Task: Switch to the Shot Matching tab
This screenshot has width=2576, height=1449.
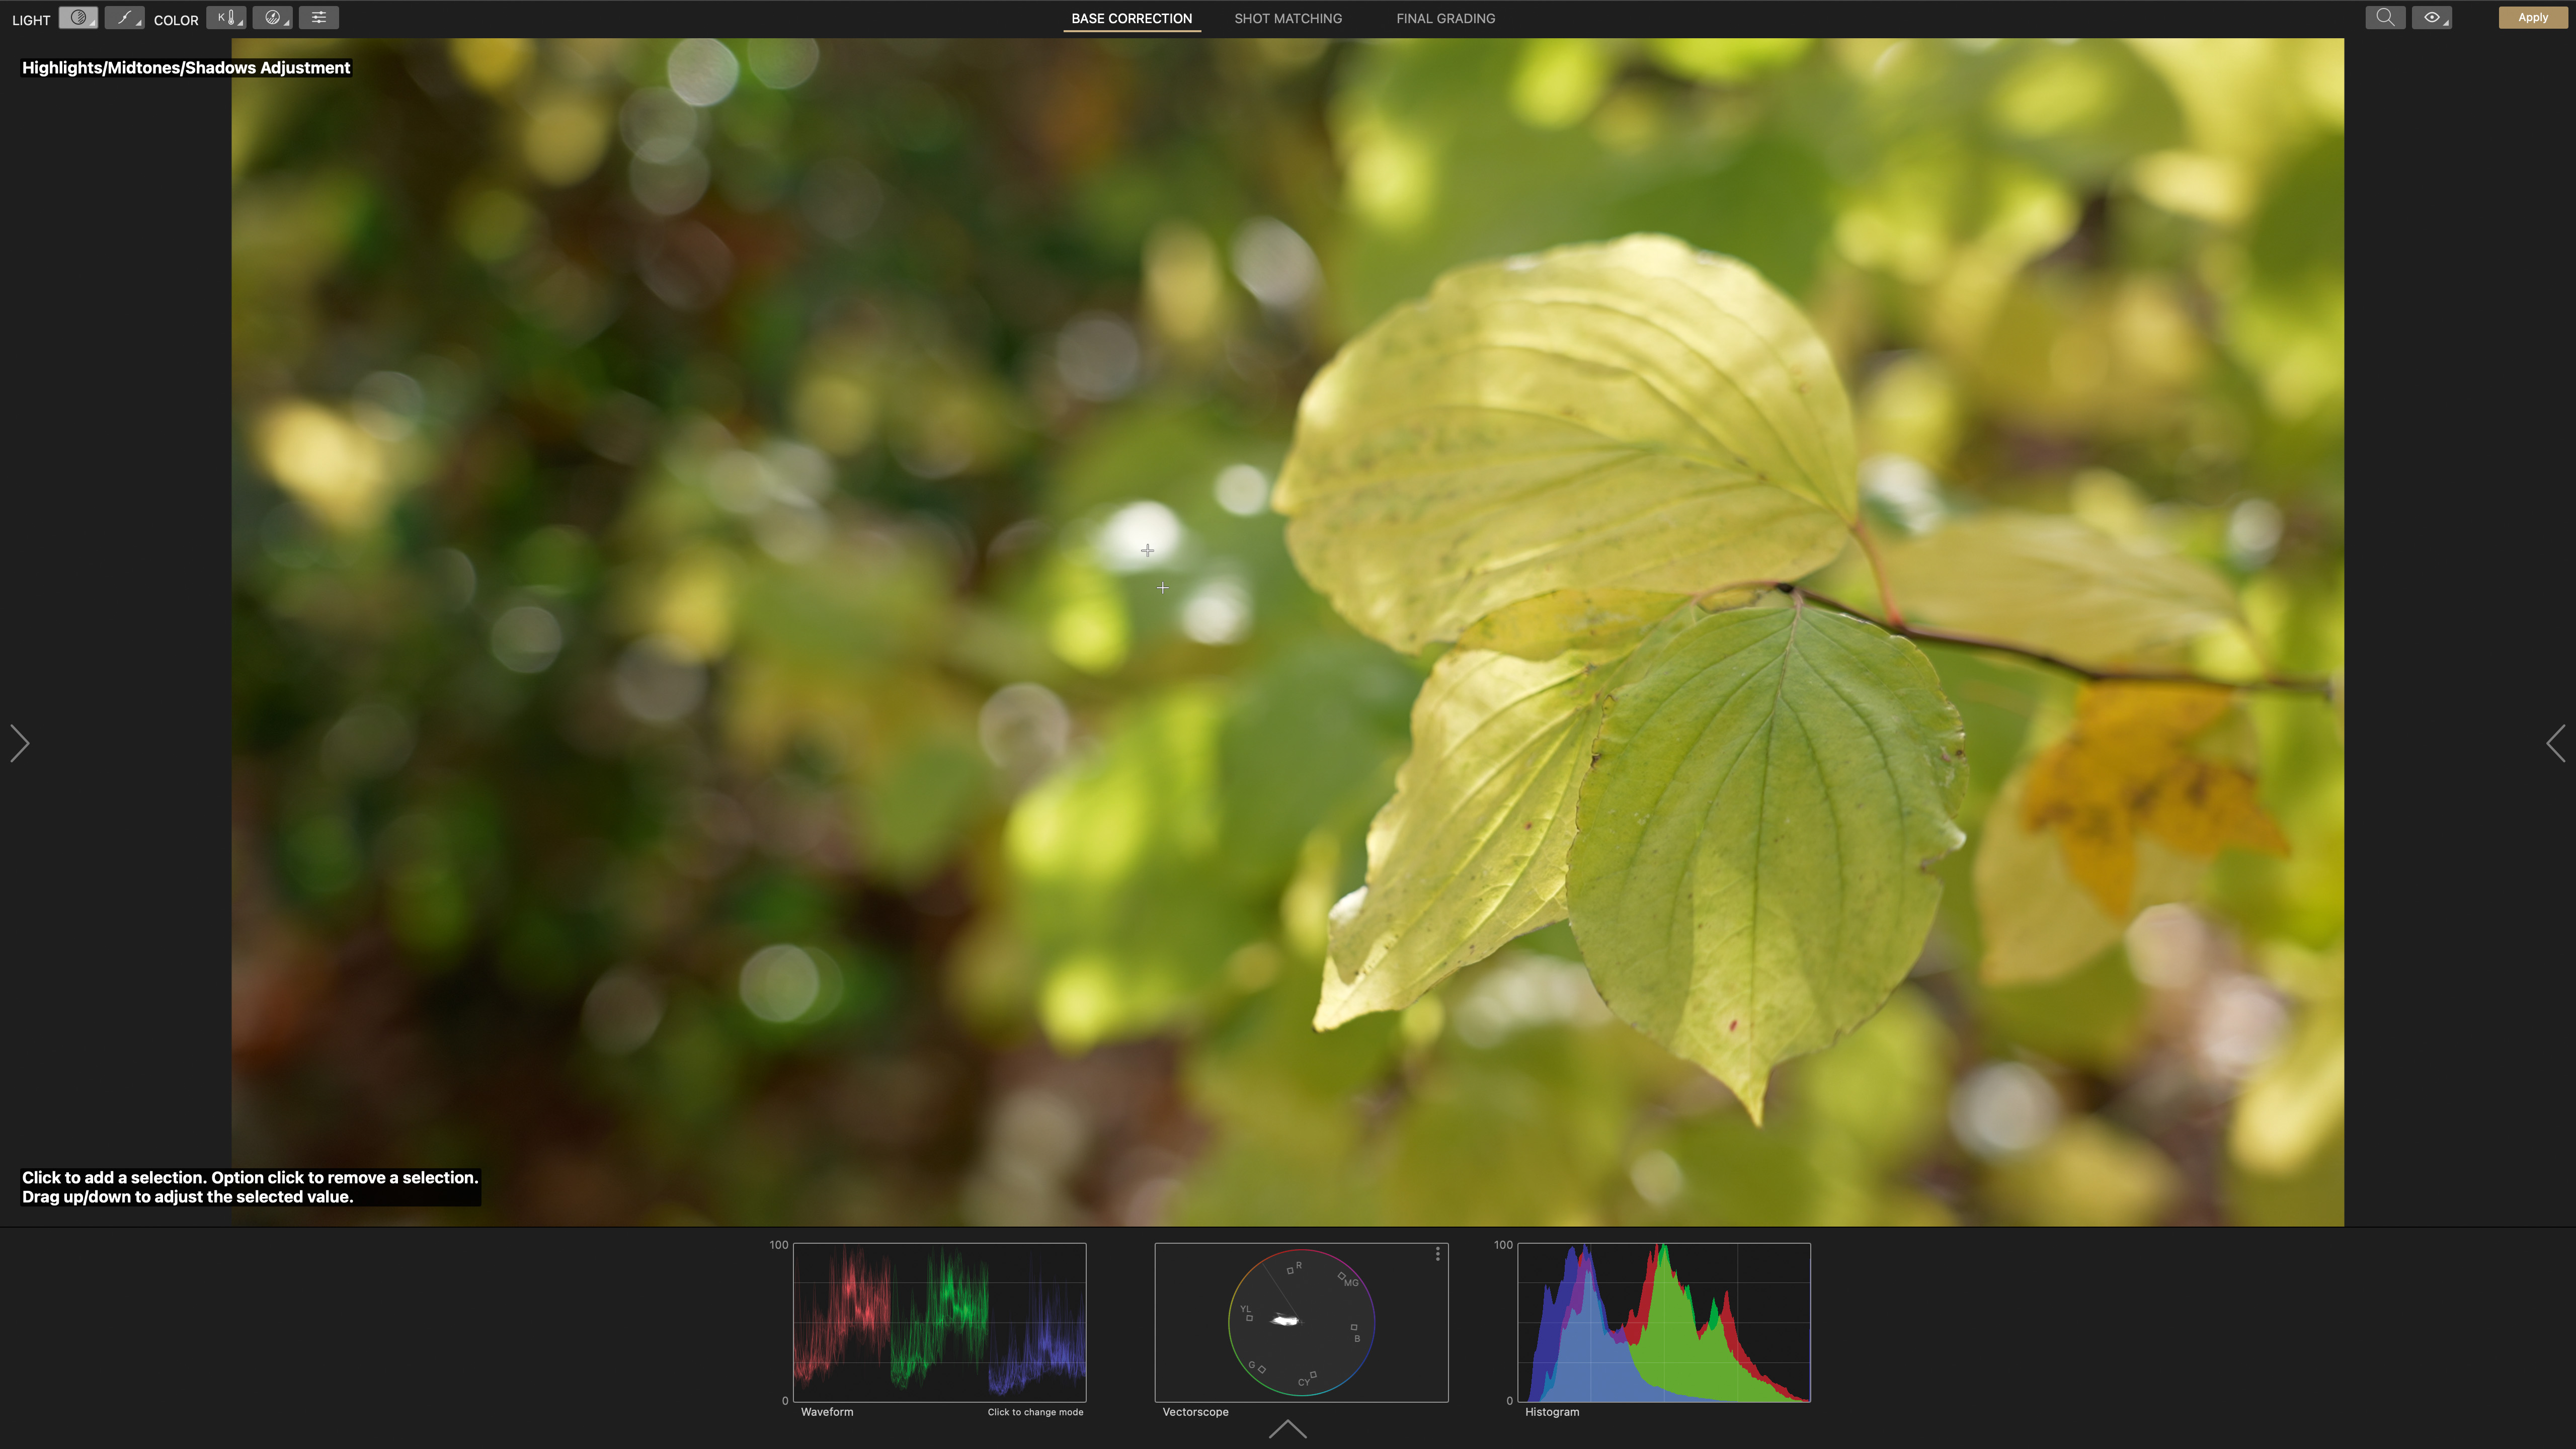Action: tap(1288, 18)
